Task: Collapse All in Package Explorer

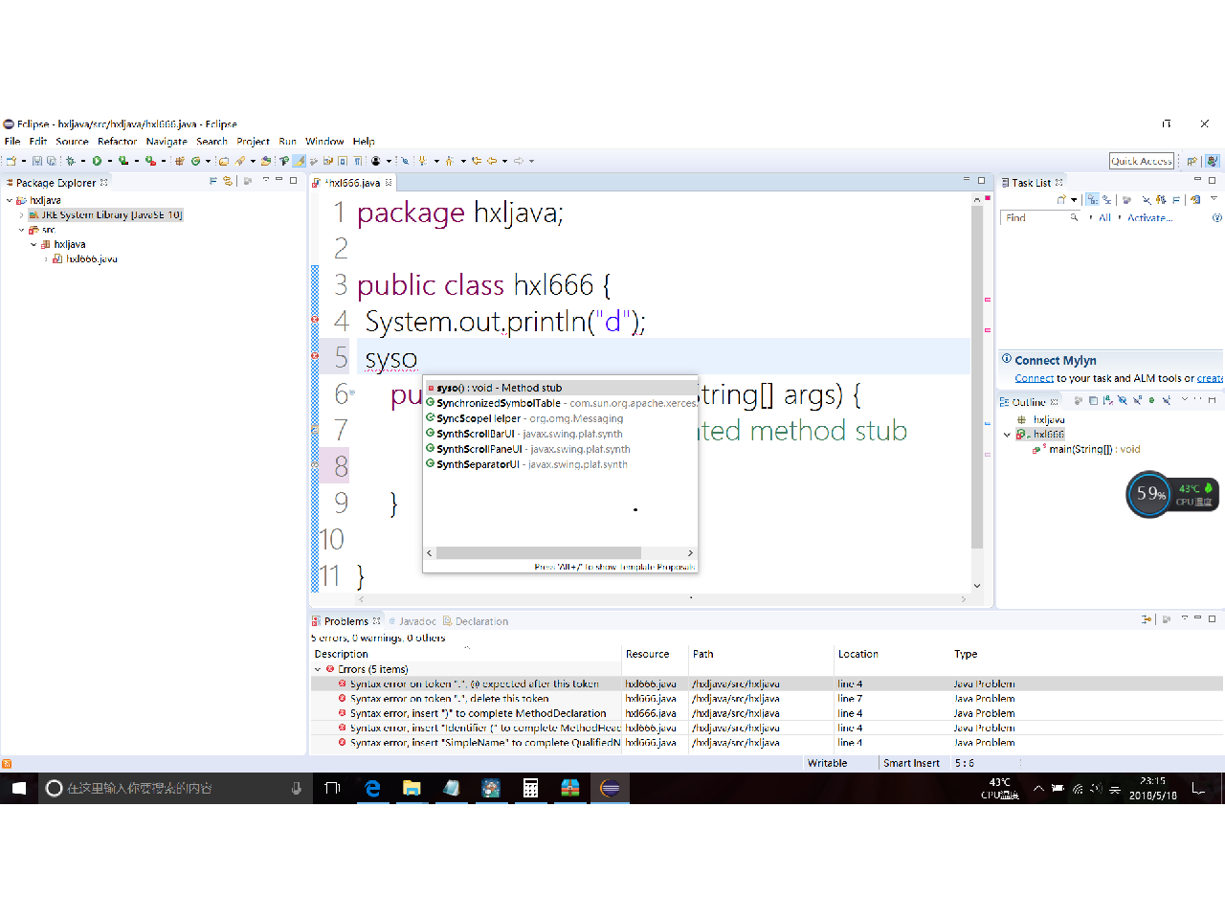Action: click(x=213, y=181)
